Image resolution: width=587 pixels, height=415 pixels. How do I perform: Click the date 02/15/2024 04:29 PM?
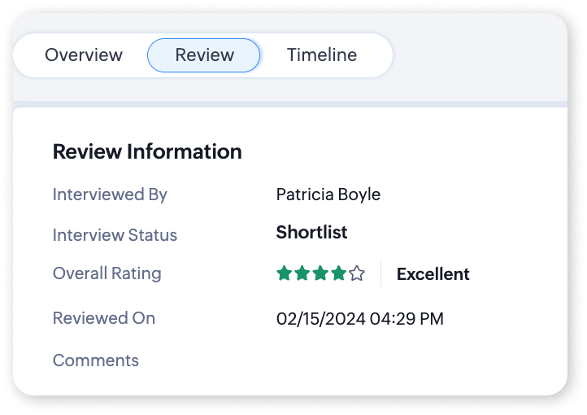360,319
